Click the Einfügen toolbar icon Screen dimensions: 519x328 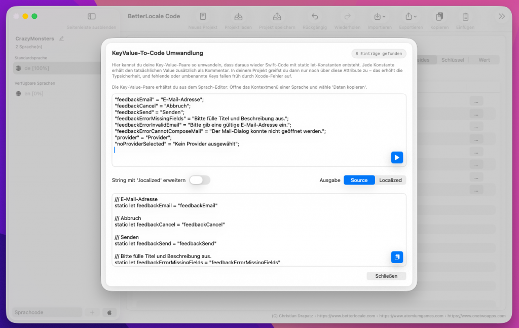click(x=465, y=17)
